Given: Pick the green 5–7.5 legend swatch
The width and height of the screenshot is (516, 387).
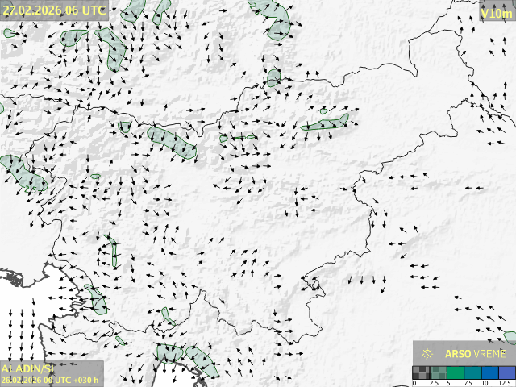Looking at the screenshot, I should (456, 372).
